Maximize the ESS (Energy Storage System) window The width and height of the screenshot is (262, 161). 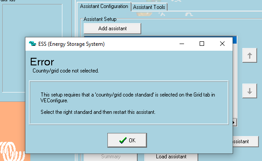(x=202, y=44)
